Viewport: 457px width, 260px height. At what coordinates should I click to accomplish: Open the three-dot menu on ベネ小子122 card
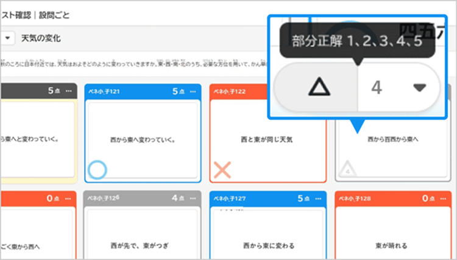(318, 91)
